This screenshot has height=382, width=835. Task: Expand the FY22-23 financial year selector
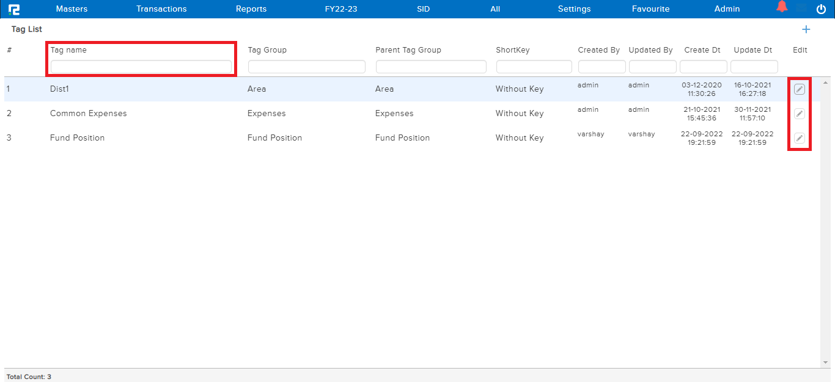[340, 9]
